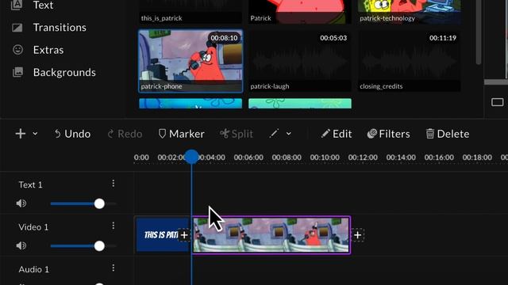
Task: Mute the Text 1 track
Action: pos(21,203)
